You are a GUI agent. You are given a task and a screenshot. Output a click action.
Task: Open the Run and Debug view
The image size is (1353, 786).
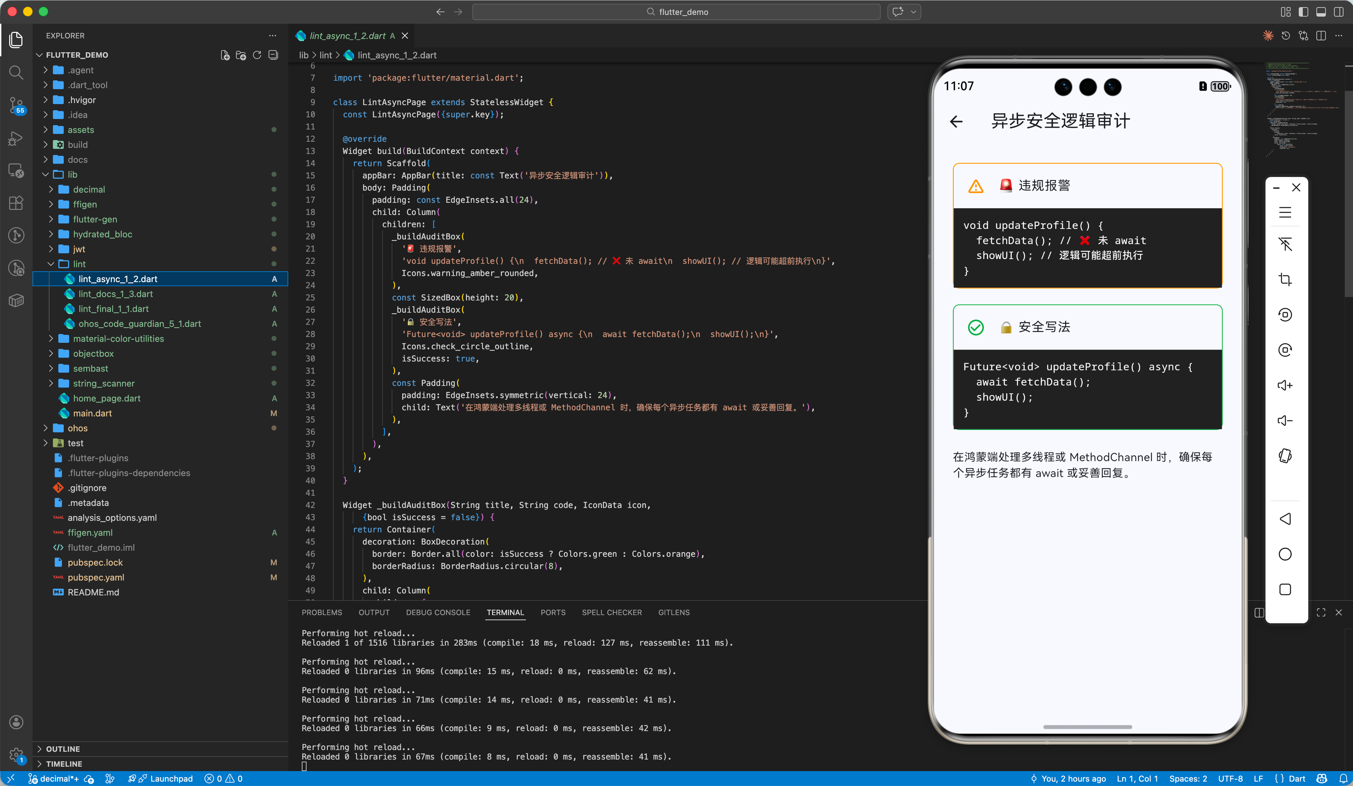click(16, 138)
